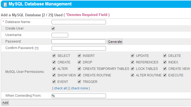This screenshot has width=191, height=107.
Task: Toggle the CREATE ROUTINE checkbox
Action: coord(79,75)
